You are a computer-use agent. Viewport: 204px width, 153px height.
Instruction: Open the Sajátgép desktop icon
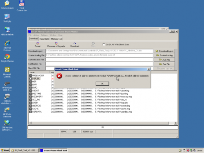coord(7,18)
